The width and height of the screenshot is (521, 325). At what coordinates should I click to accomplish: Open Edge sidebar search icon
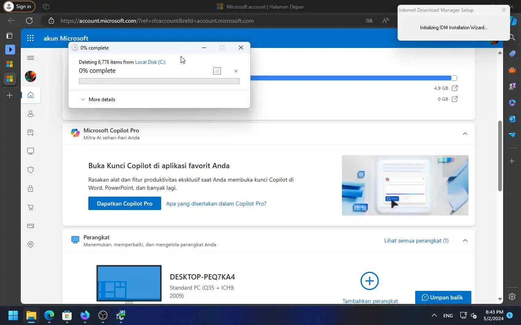click(x=512, y=37)
